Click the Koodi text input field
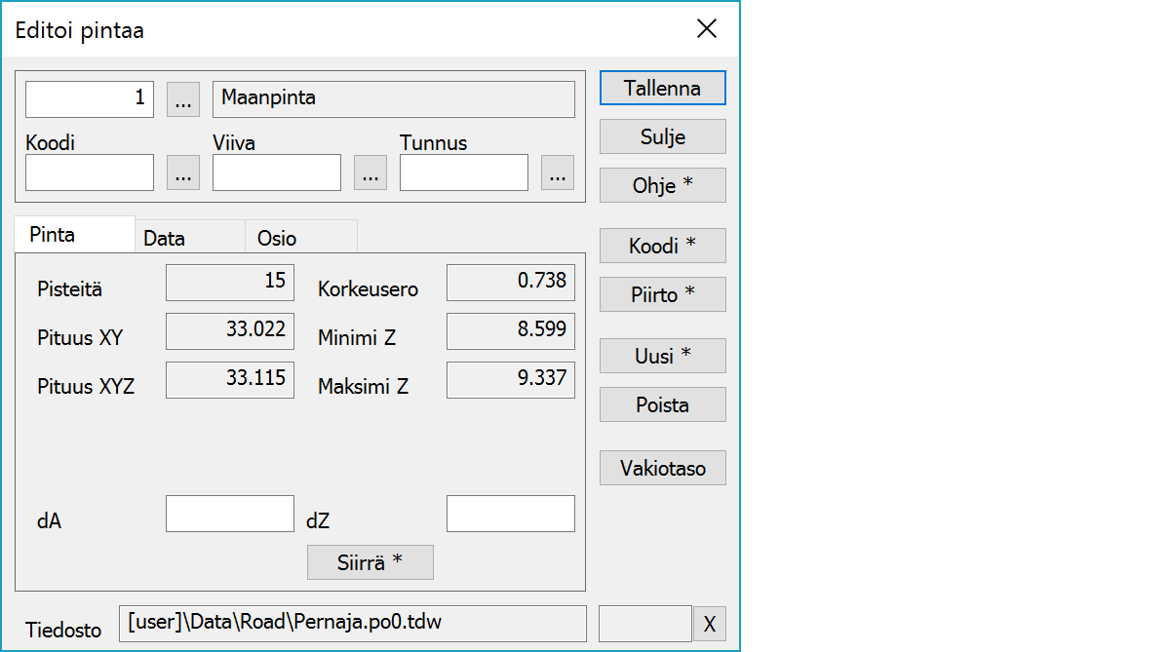Viewport: 1170px width, 652px height. 90,173
